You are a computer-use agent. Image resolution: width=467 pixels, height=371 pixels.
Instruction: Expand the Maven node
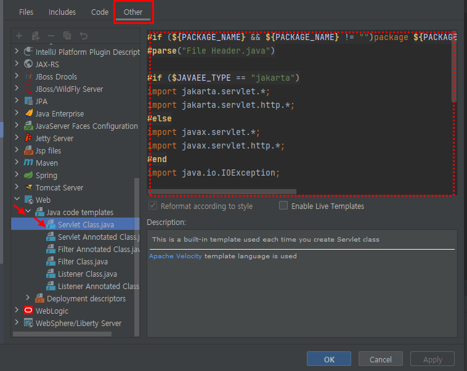point(17,163)
